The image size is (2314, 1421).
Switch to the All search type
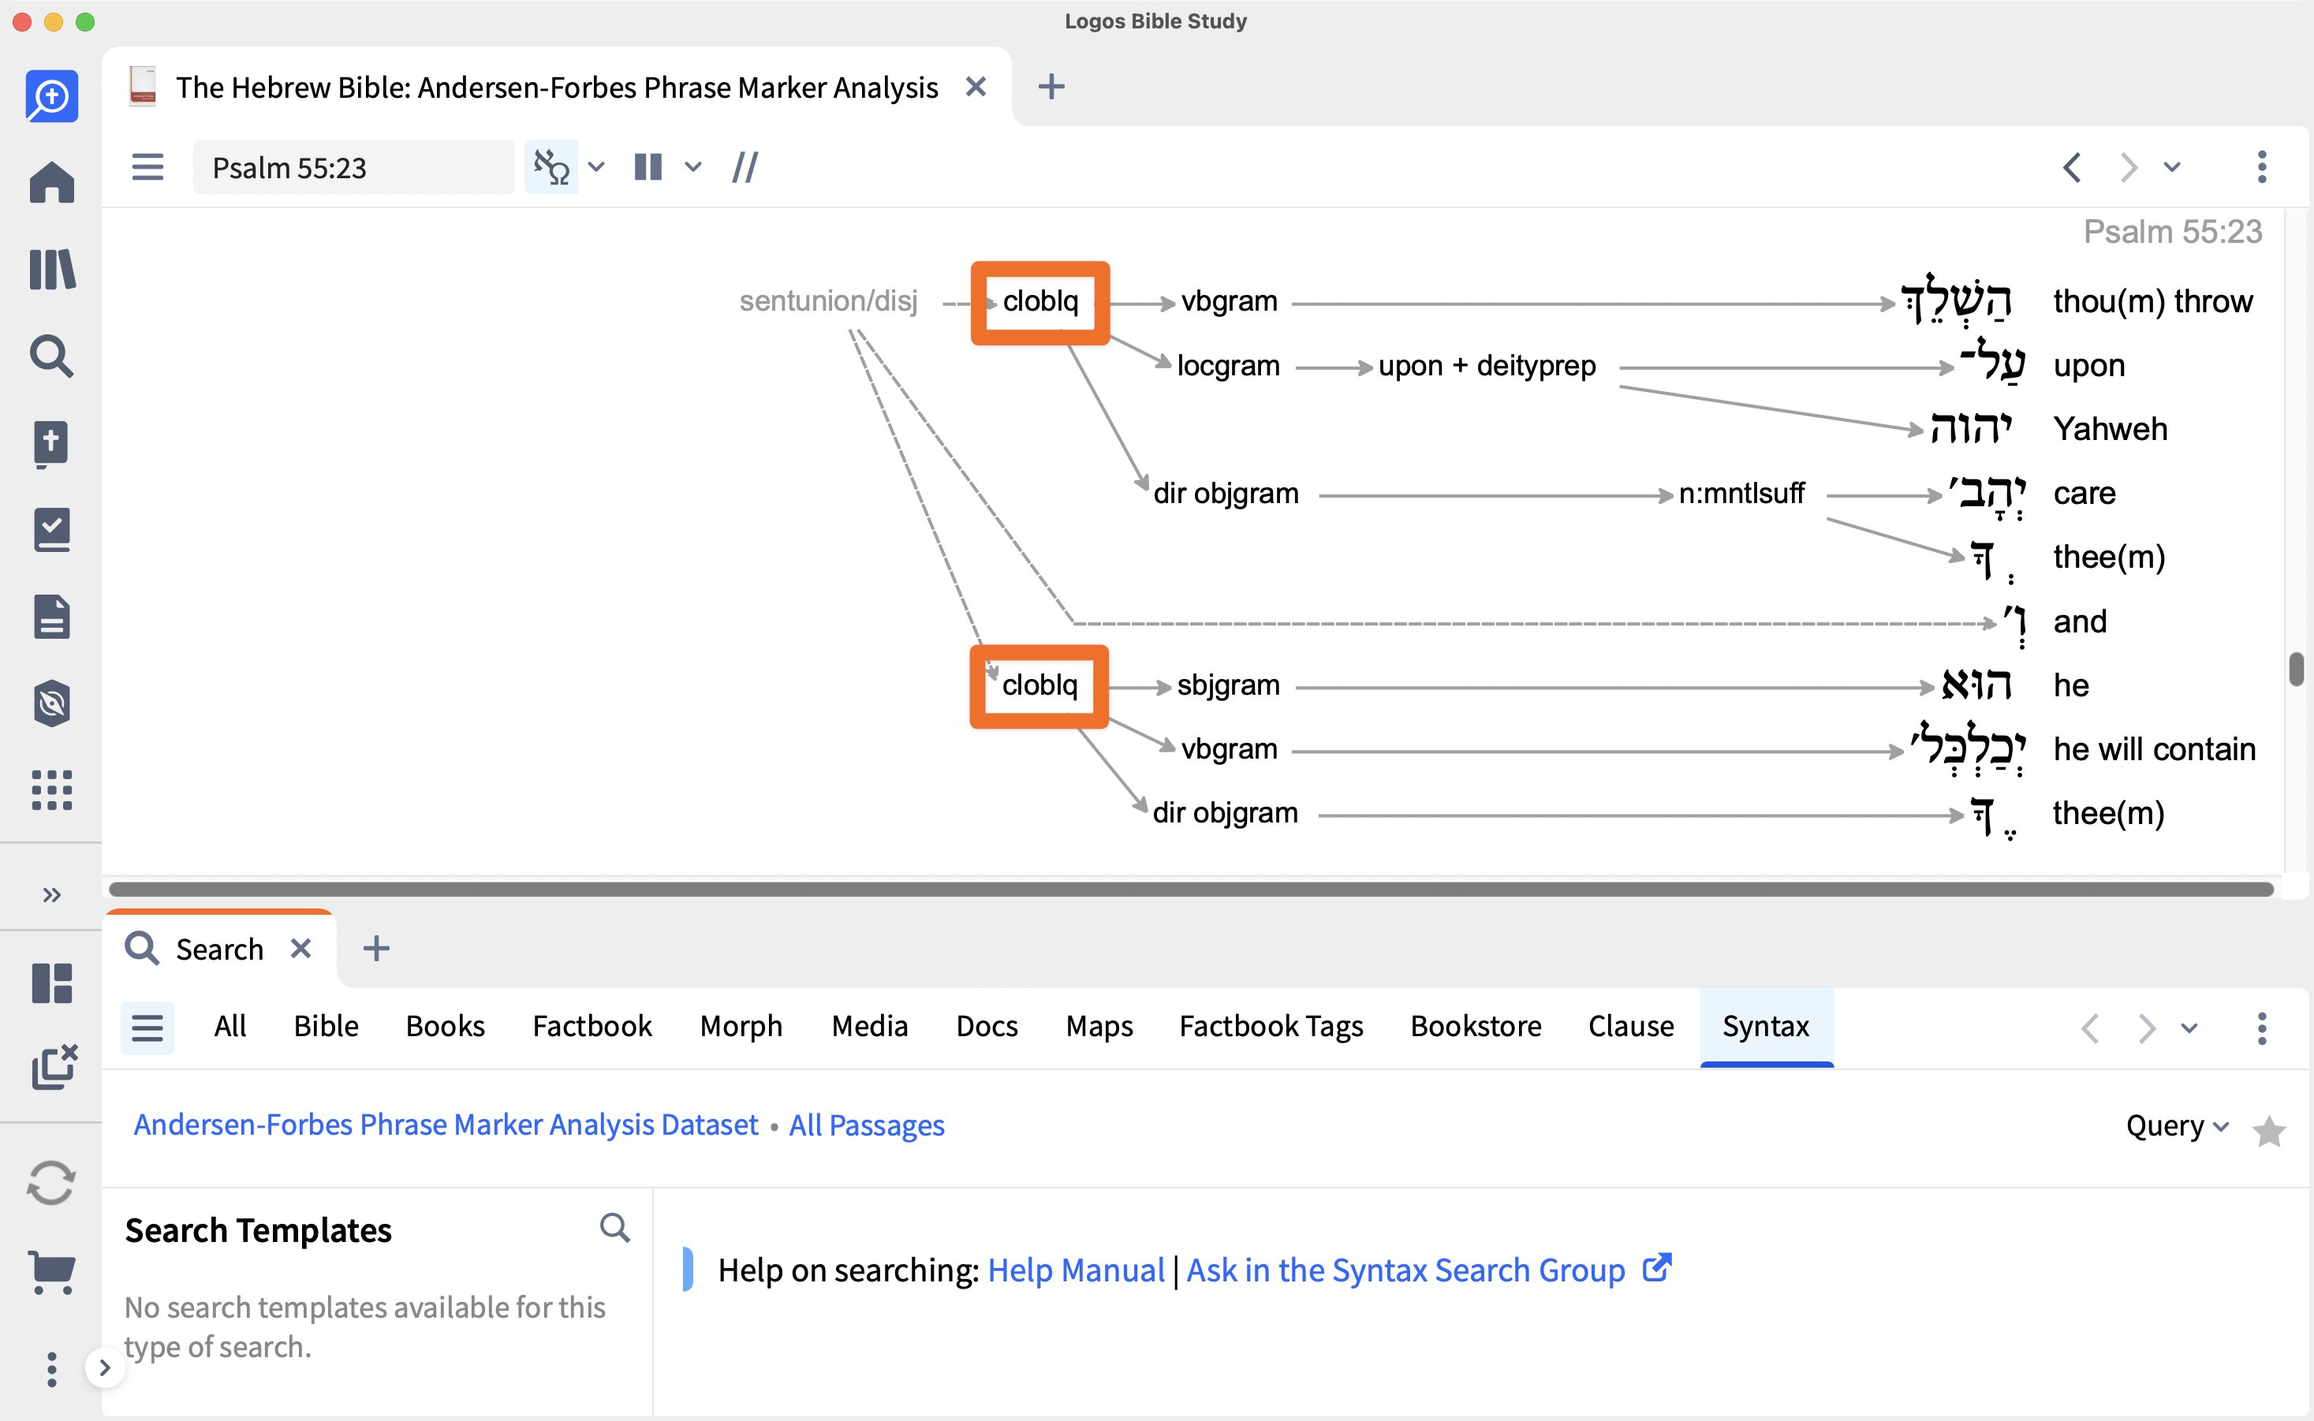click(x=230, y=1026)
